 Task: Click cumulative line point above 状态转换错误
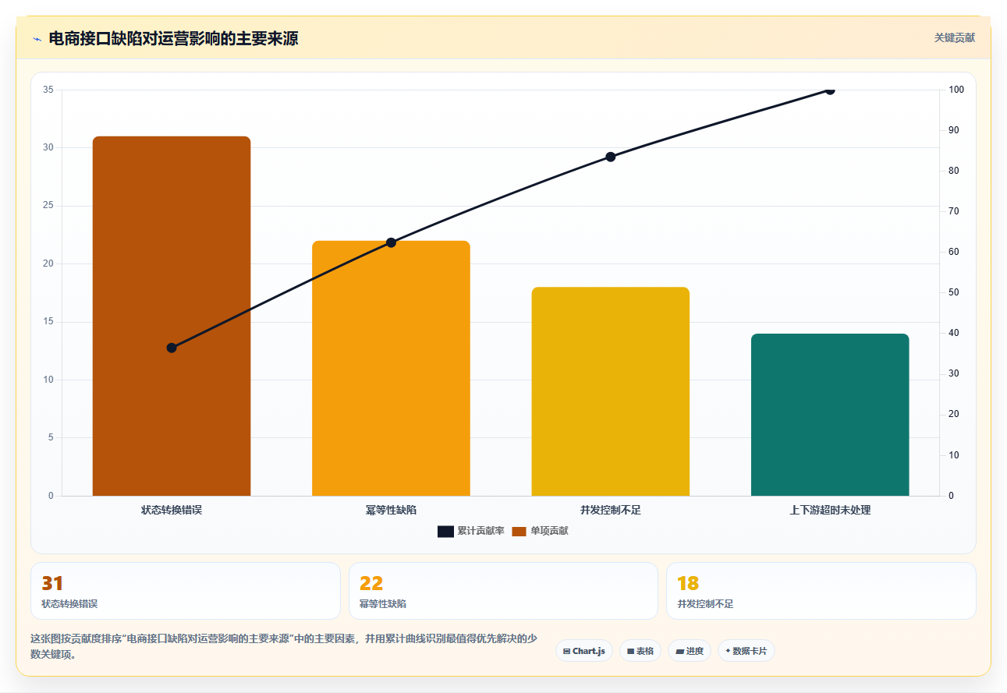tap(172, 348)
